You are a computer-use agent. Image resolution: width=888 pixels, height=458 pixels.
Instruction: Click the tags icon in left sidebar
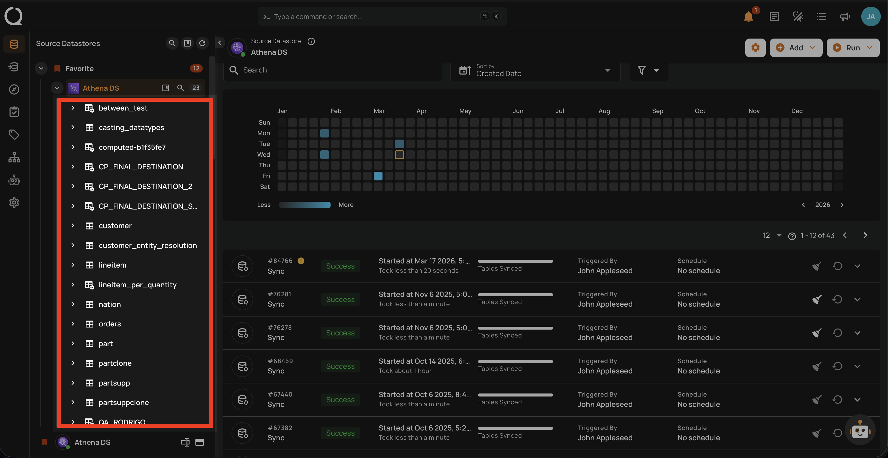14,135
